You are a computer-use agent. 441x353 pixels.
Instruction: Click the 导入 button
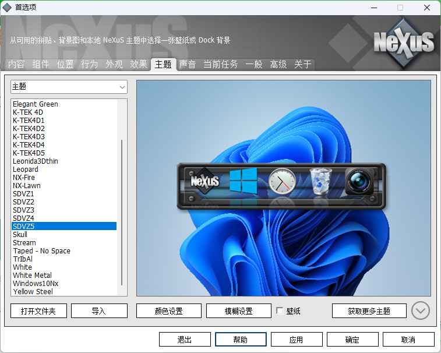pyautogui.click(x=99, y=311)
